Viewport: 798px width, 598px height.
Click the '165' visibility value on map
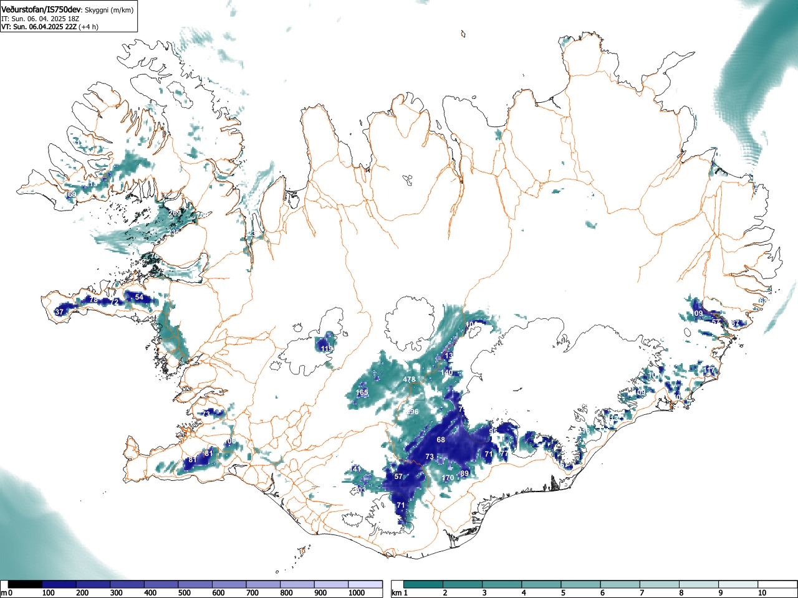[x=362, y=392]
